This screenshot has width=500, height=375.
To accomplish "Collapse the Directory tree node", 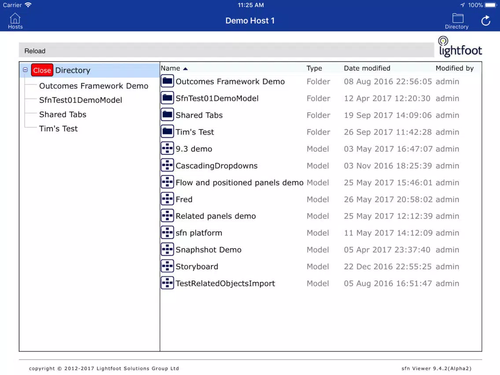I will pyautogui.click(x=25, y=70).
